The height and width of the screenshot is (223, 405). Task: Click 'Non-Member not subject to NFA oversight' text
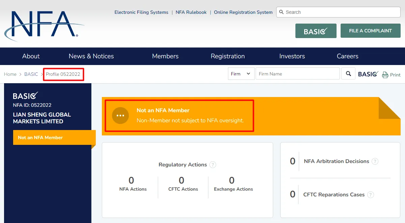click(x=190, y=120)
